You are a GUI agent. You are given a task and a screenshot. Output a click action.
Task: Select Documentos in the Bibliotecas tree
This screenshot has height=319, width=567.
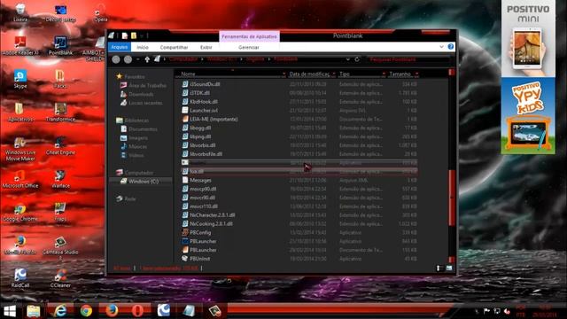click(x=139, y=129)
